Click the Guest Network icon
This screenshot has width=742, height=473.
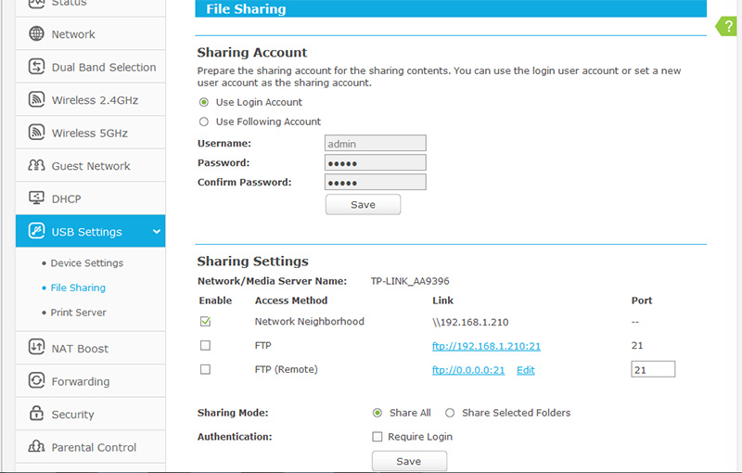point(37,166)
